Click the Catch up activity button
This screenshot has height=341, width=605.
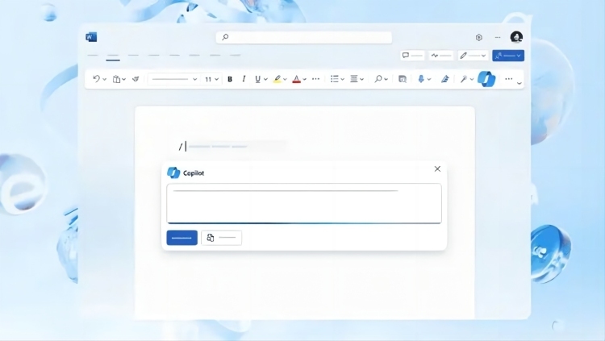point(441,56)
